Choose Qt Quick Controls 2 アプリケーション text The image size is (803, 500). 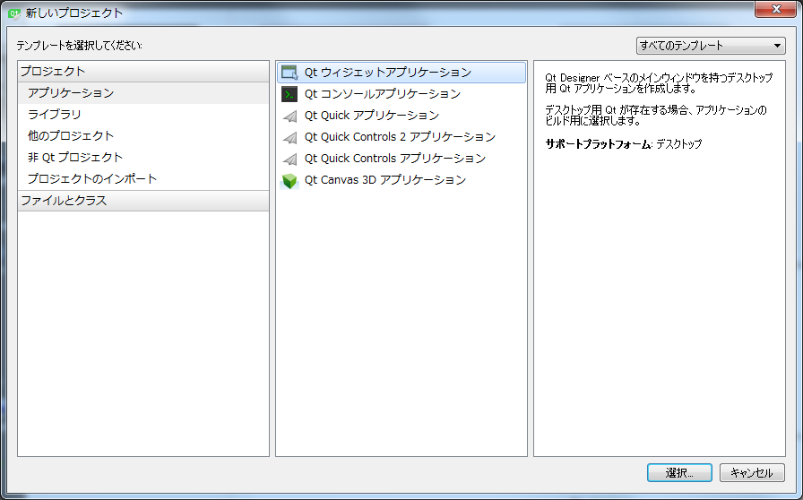click(x=400, y=137)
